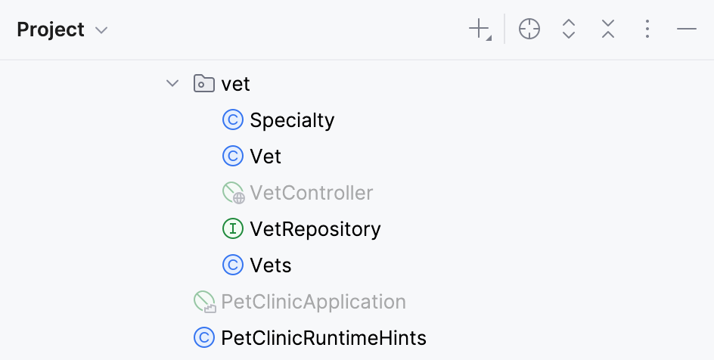
Task: Open the Project view dropdown
Action: click(x=51, y=30)
